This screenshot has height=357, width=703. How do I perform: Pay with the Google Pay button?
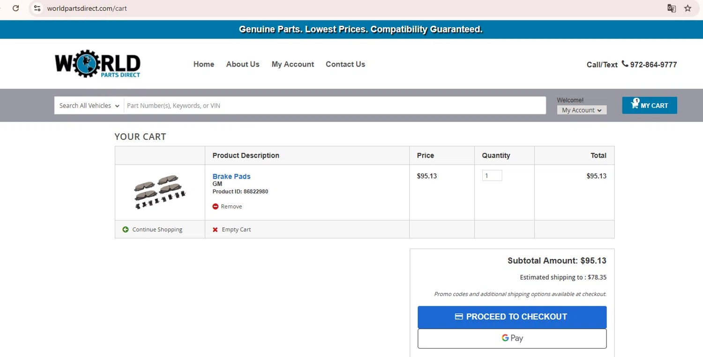[x=512, y=338]
